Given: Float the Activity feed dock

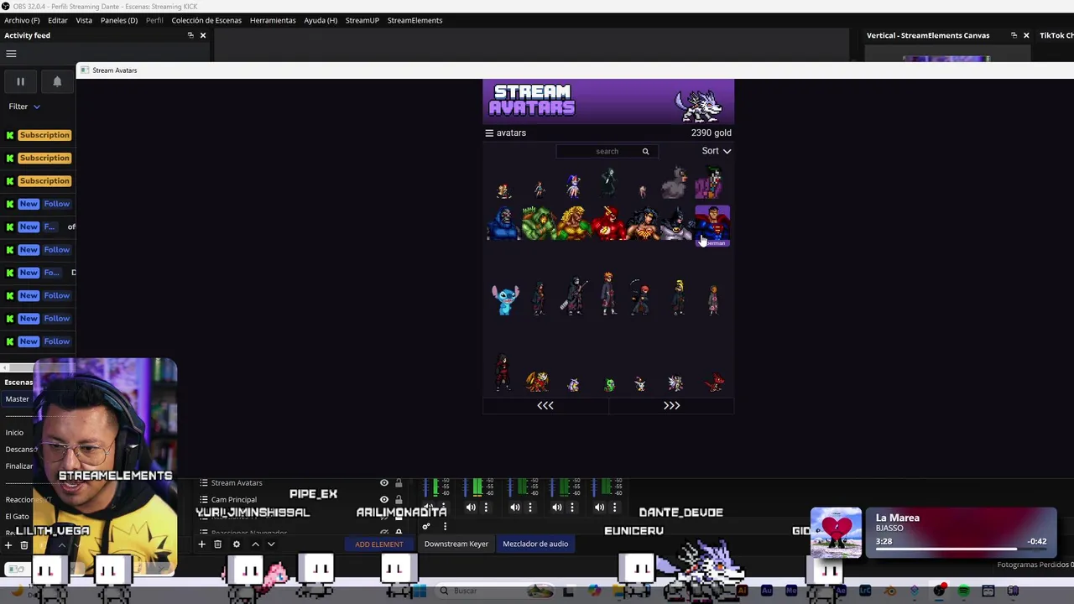Looking at the screenshot, I should click(190, 35).
